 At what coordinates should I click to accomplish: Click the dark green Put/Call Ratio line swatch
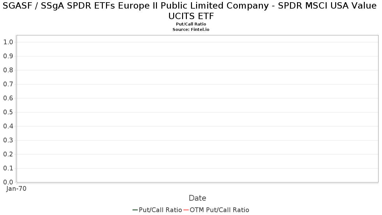coord(135,210)
